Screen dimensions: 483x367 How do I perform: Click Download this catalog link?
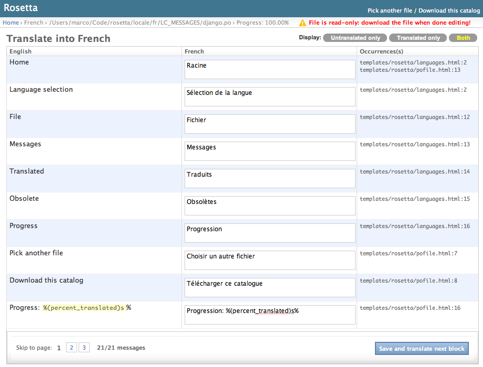[449, 10]
